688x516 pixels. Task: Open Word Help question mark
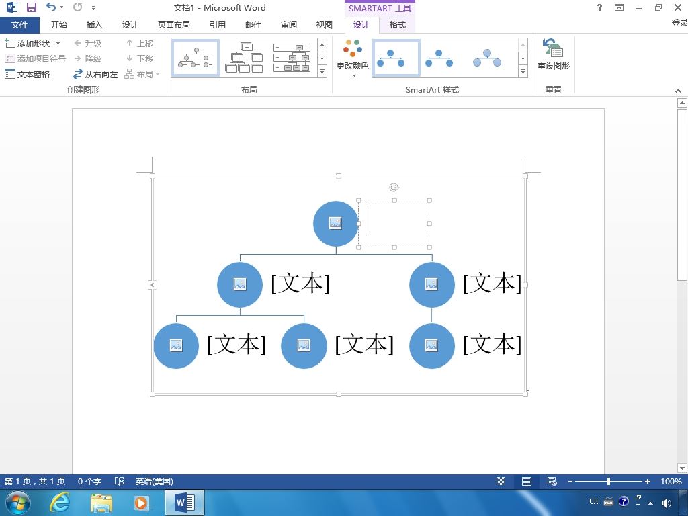click(x=599, y=7)
